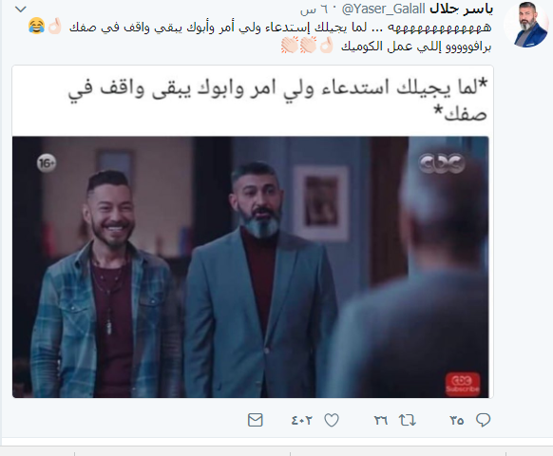
Task: Open the @Yaser_Galall handle link
Action: tap(383, 9)
